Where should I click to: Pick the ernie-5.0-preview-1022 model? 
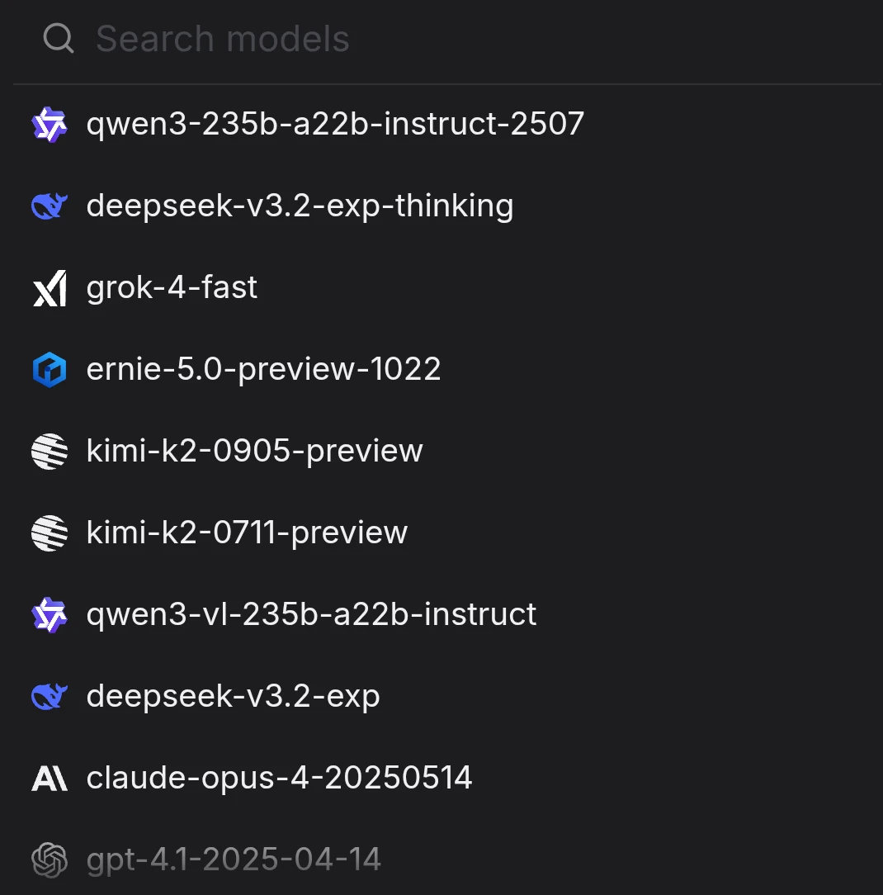[263, 370]
